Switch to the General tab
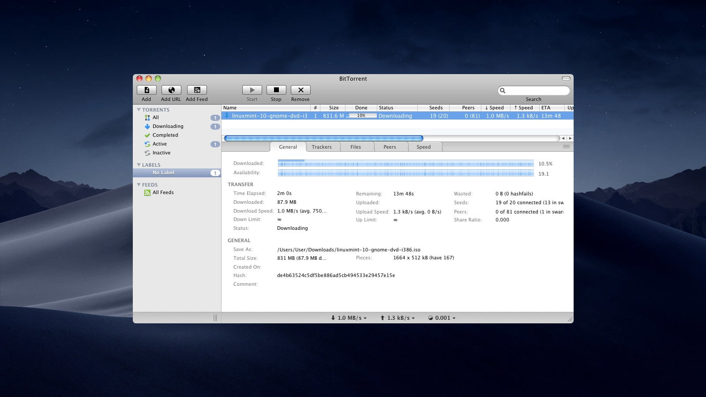Viewport: 706px width, 397px height. (x=288, y=147)
